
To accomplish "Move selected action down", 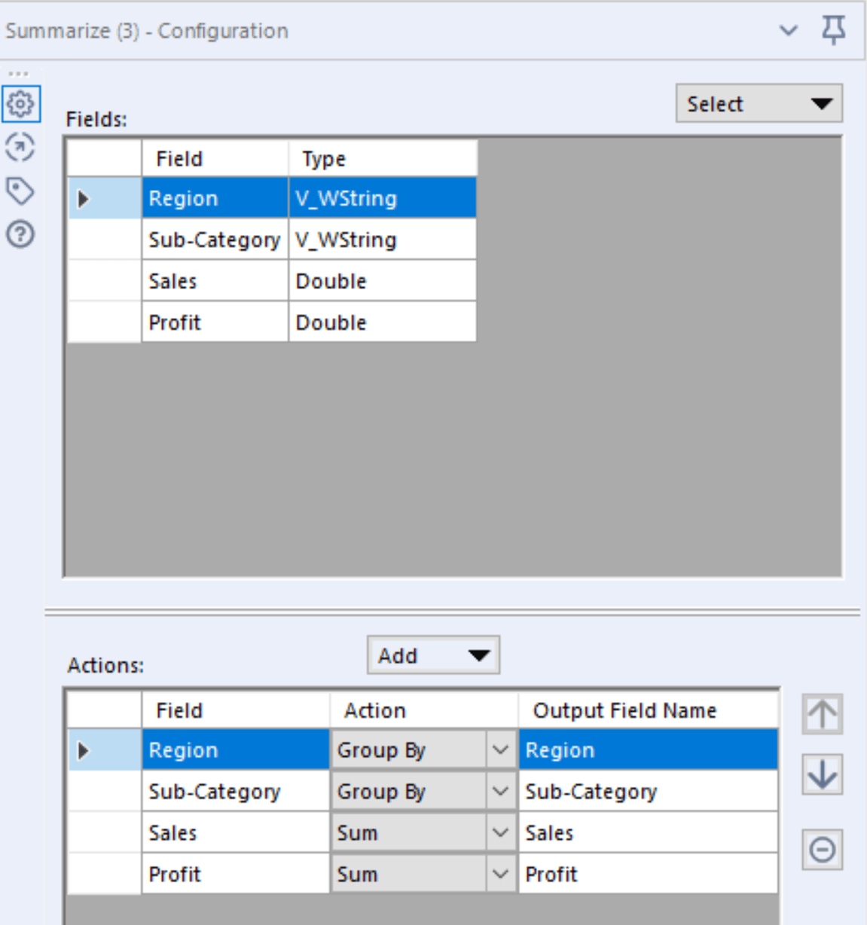I will [x=822, y=774].
